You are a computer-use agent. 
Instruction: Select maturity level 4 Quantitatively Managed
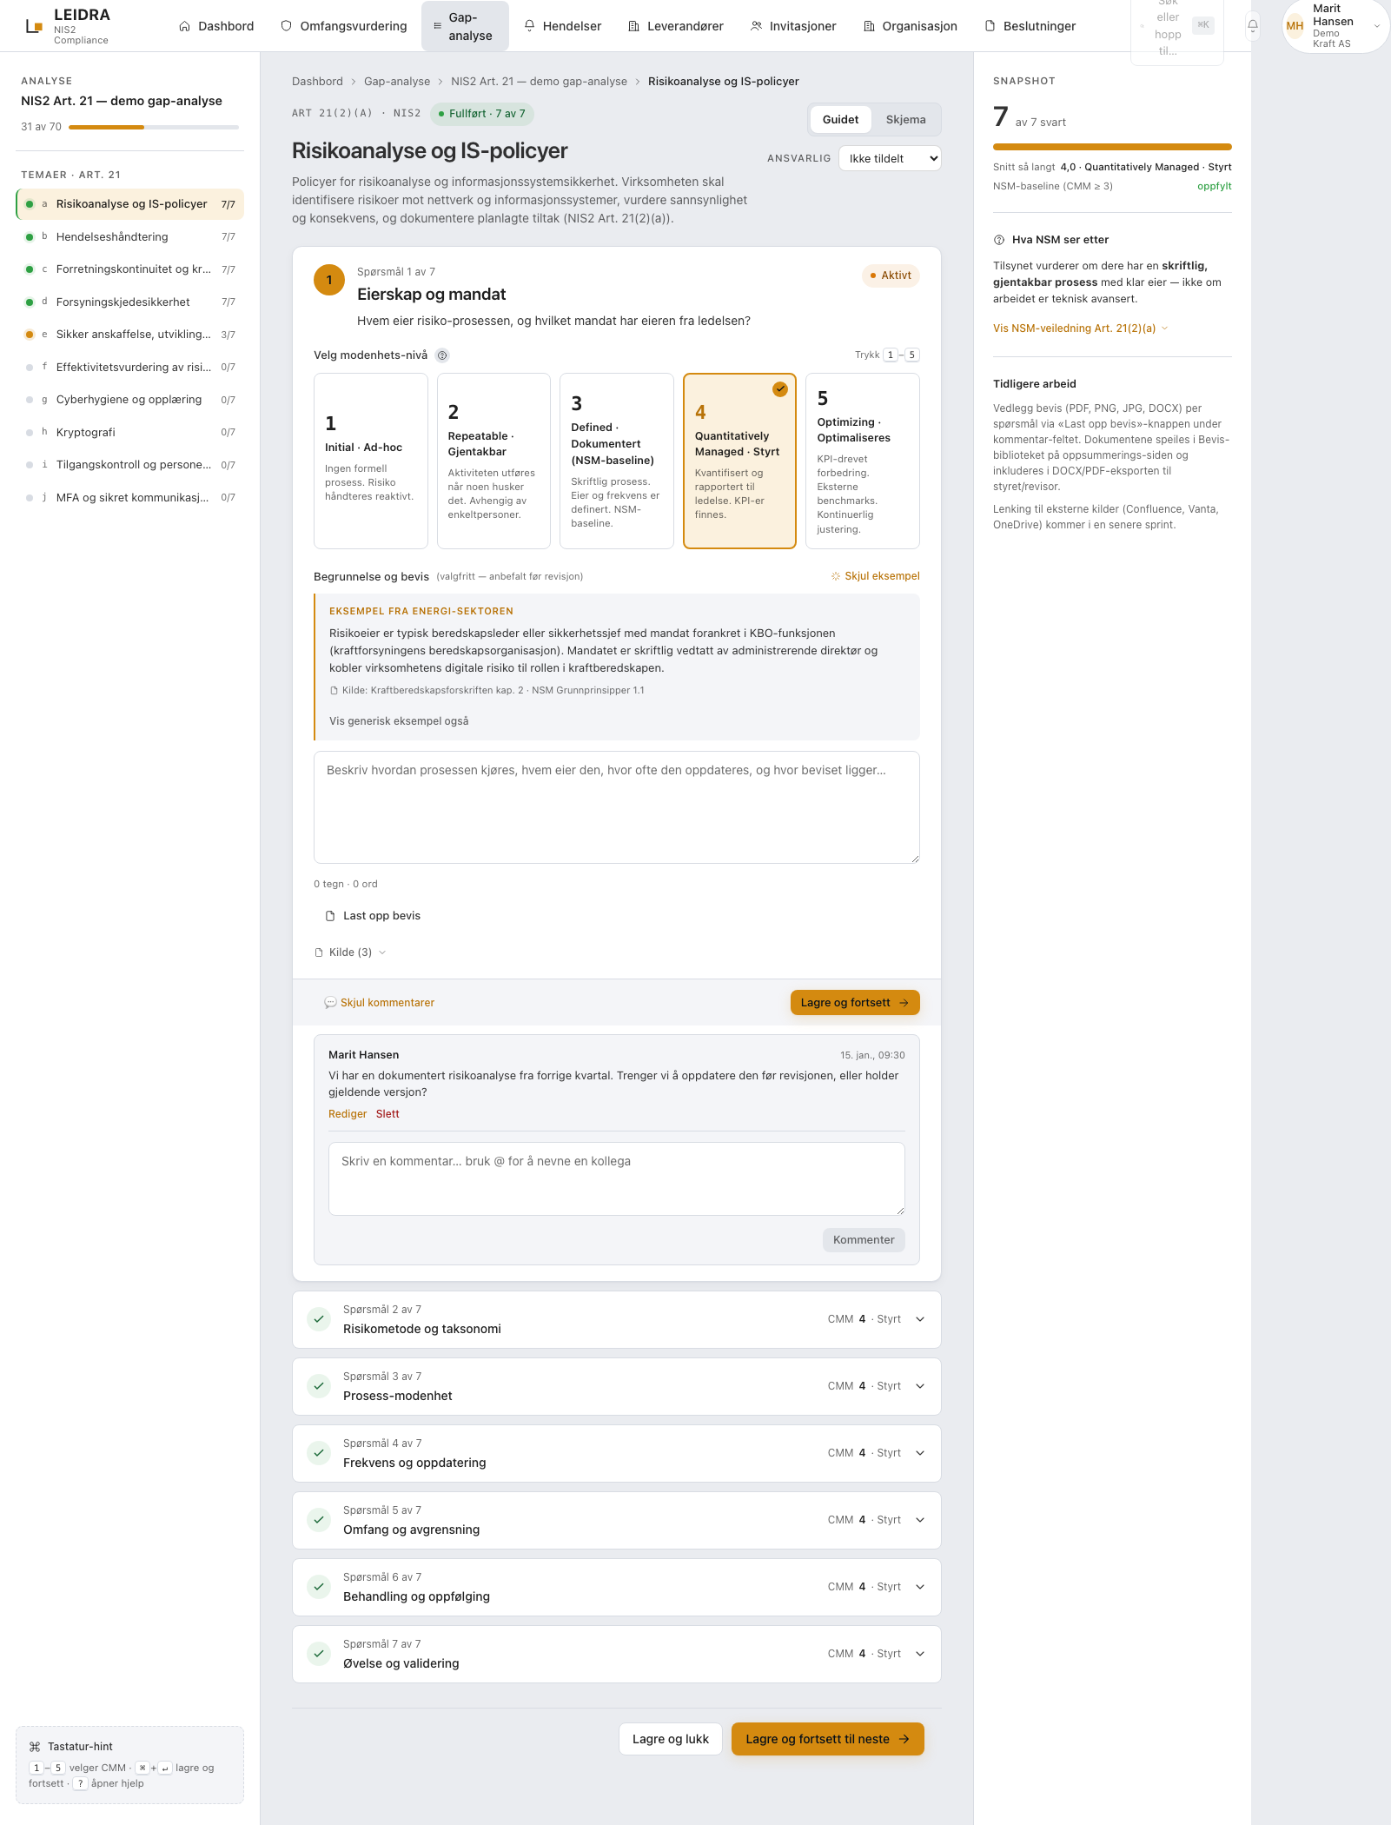tap(739, 461)
